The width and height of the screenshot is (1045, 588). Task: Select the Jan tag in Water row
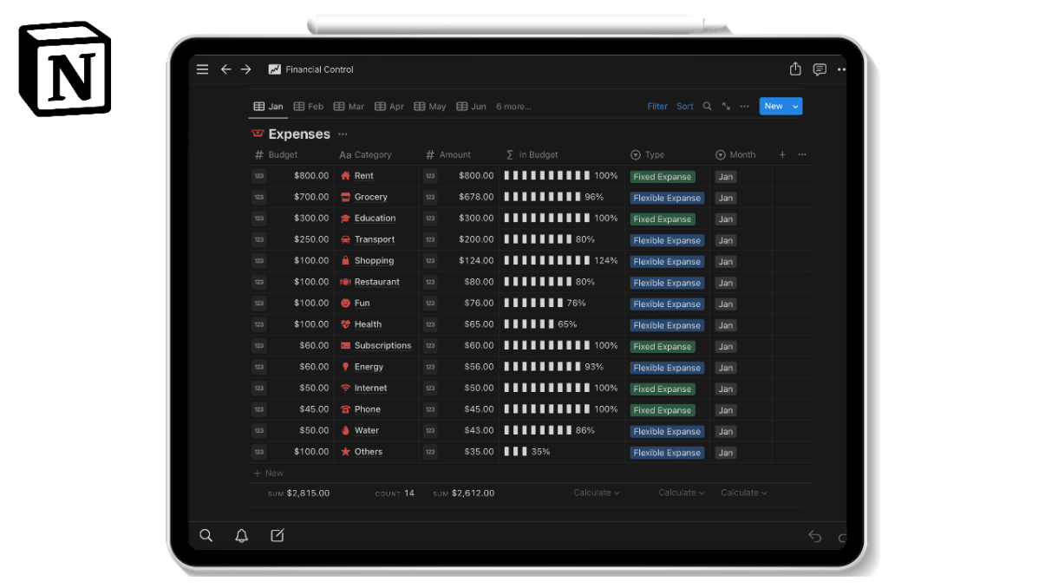[x=726, y=431]
